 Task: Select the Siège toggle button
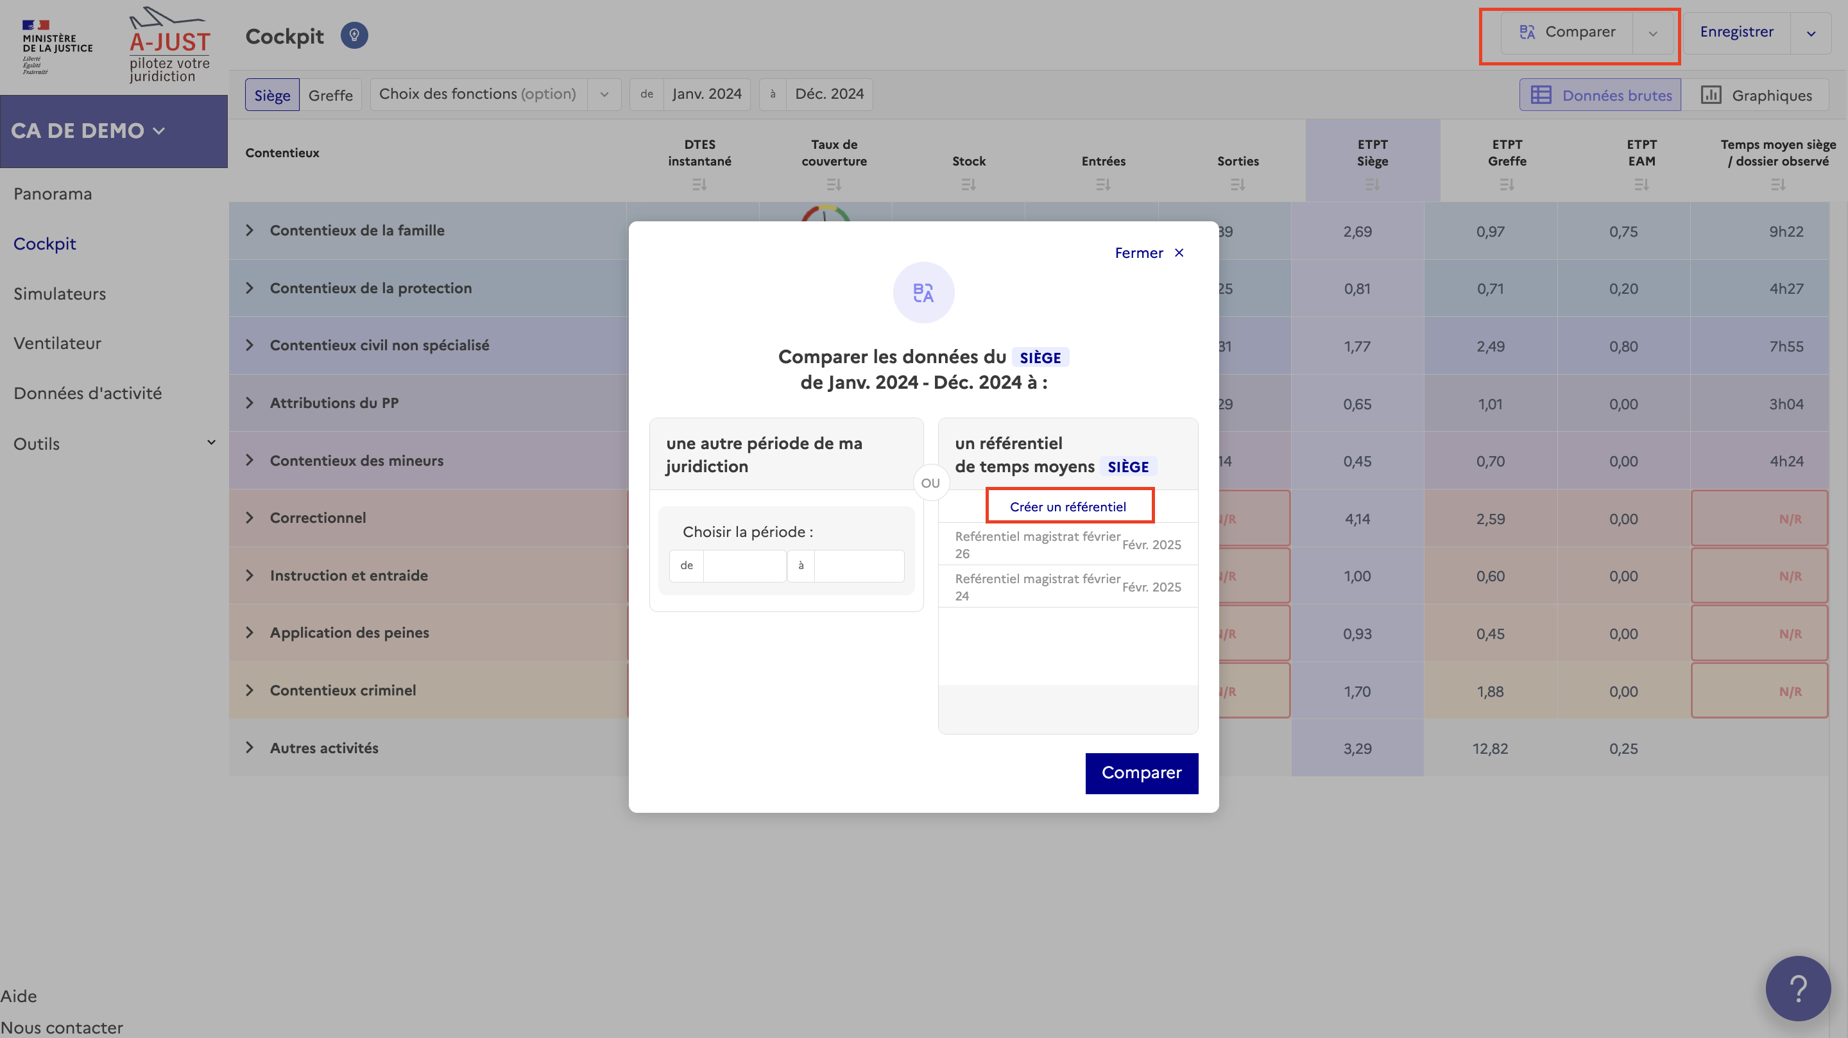[272, 96]
